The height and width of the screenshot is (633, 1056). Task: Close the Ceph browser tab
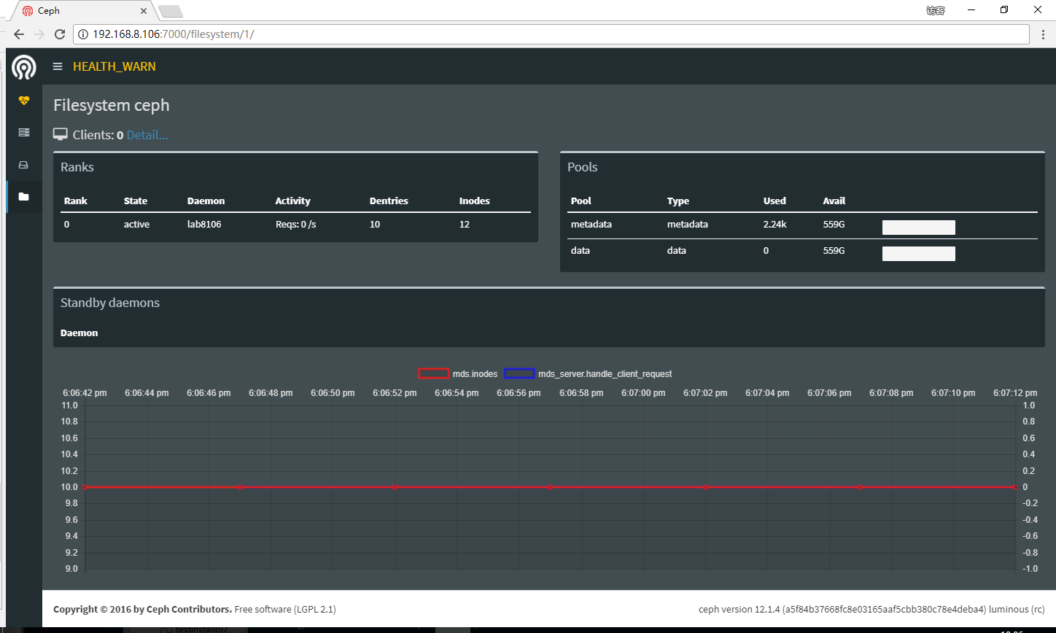(x=144, y=11)
